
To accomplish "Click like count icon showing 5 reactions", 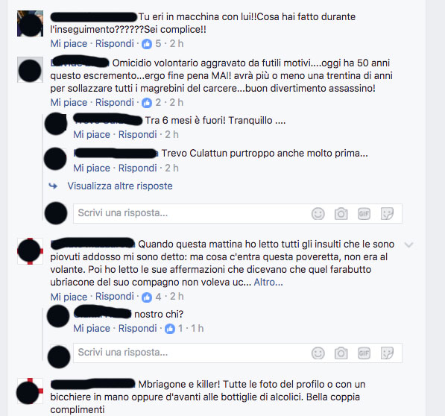I will pyautogui.click(x=147, y=44).
